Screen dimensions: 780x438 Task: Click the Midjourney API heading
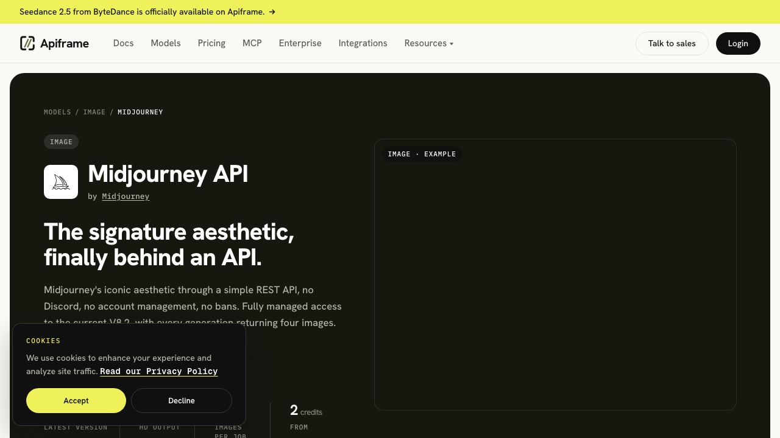click(x=168, y=174)
